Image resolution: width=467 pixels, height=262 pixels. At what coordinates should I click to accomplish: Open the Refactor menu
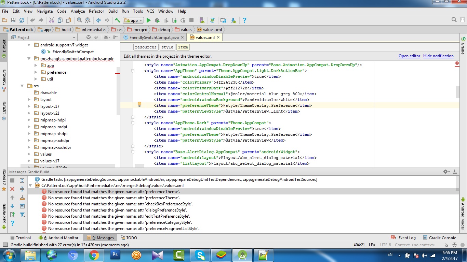click(96, 11)
